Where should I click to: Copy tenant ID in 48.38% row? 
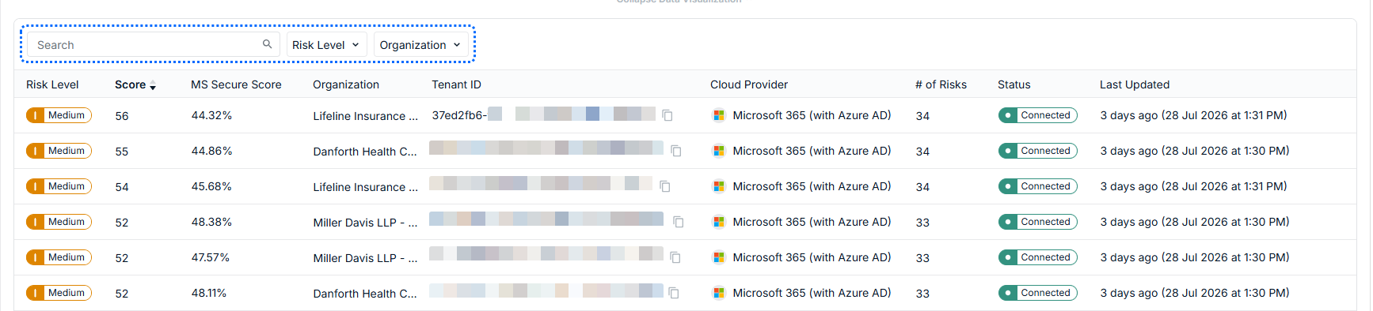pyautogui.click(x=679, y=222)
